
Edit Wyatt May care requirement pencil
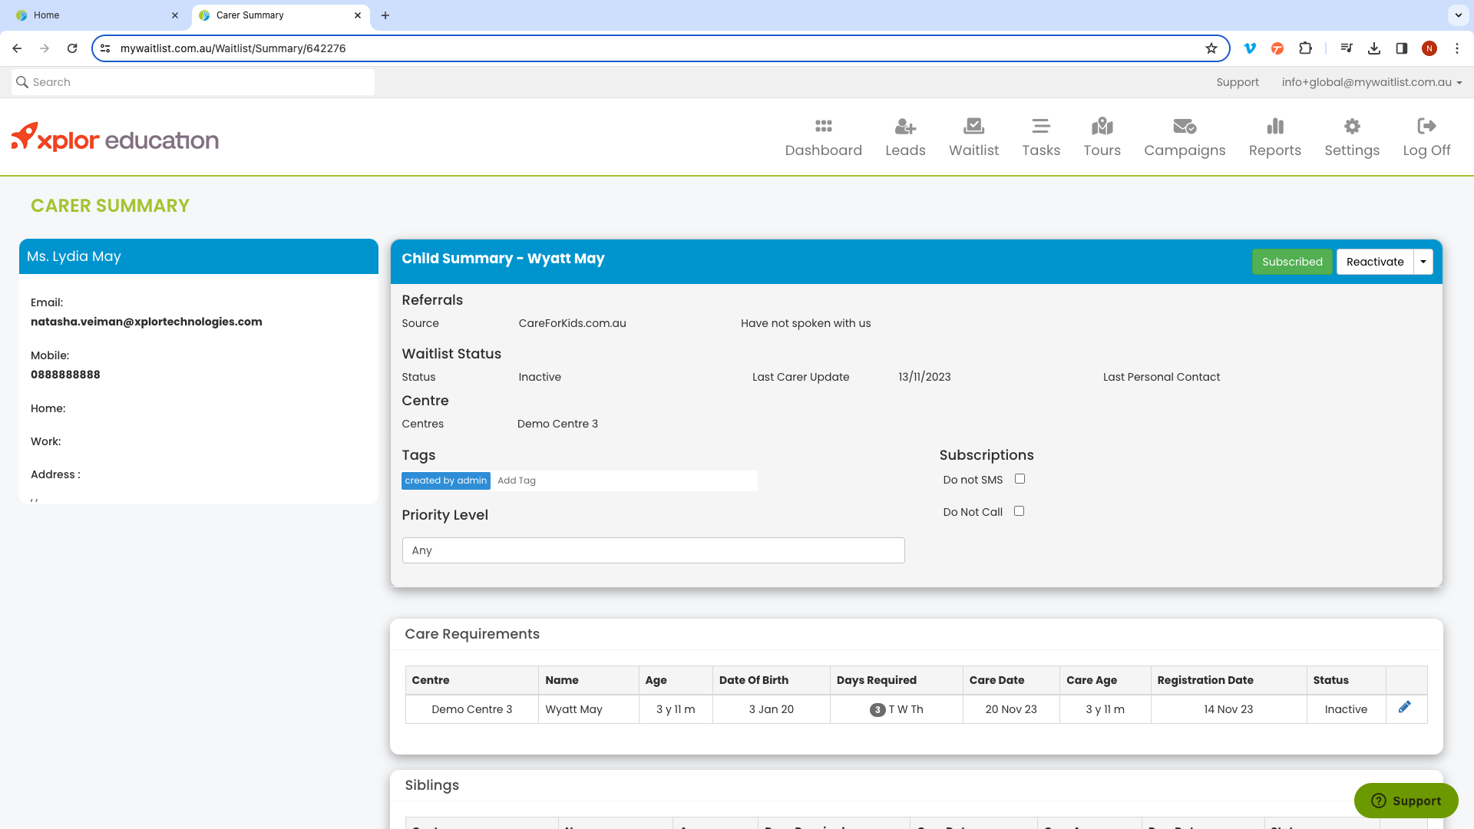coord(1404,707)
